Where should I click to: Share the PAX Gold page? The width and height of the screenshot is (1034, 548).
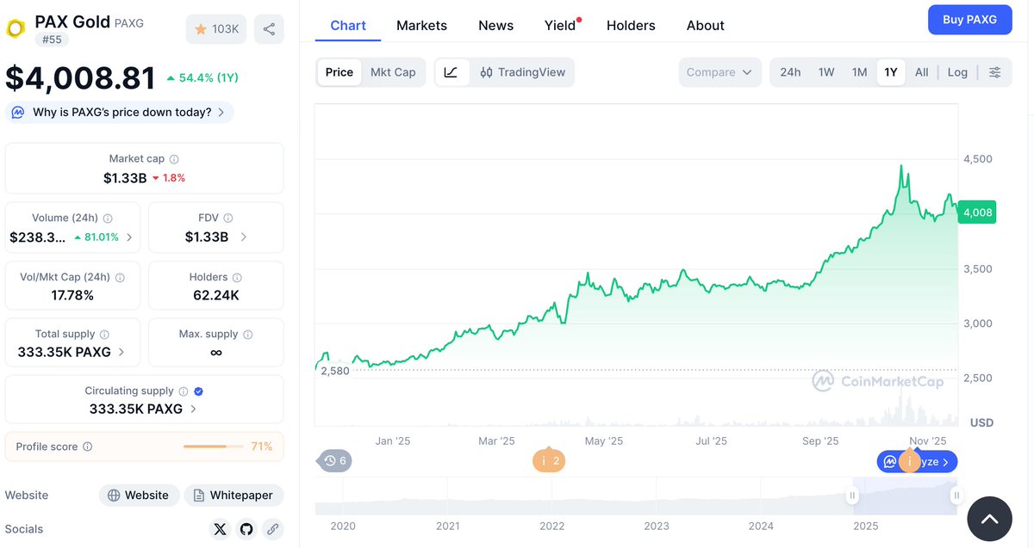[x=269, y=28]
